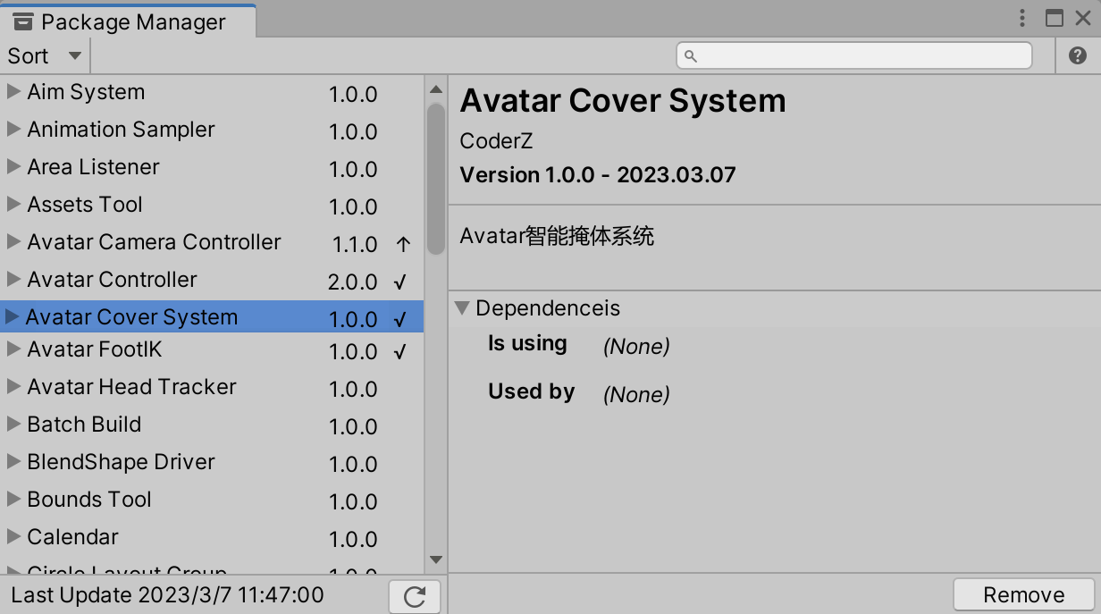Select the Calendar package
Screen dimensions: 1101x614
[x=212, y=538]
